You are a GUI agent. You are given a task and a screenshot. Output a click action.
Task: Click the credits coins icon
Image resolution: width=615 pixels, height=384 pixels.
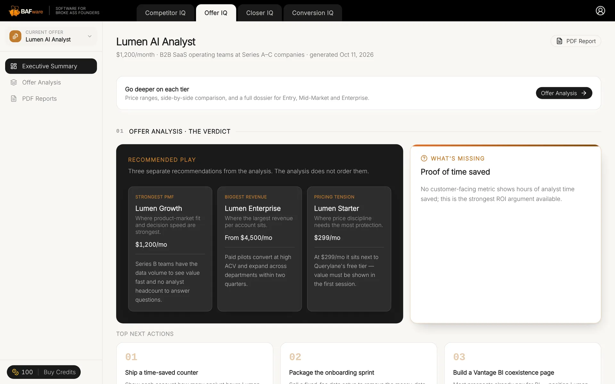tap(15, 372)
